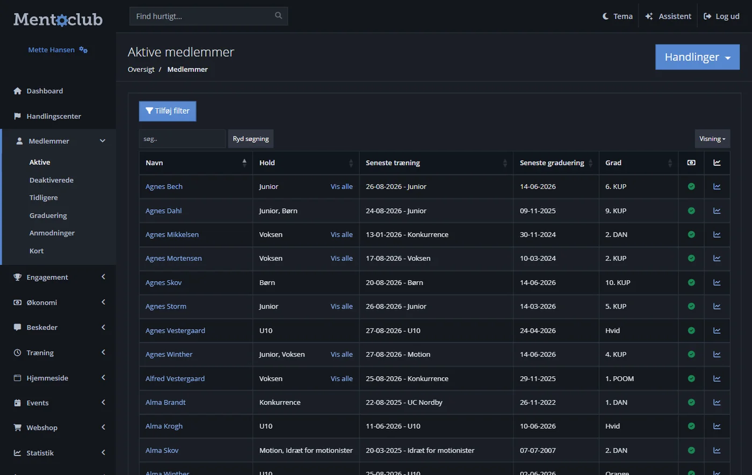Screen dimensions: 752x475
Task: Click the chart icon column header
Action: [x=717, y=163]
